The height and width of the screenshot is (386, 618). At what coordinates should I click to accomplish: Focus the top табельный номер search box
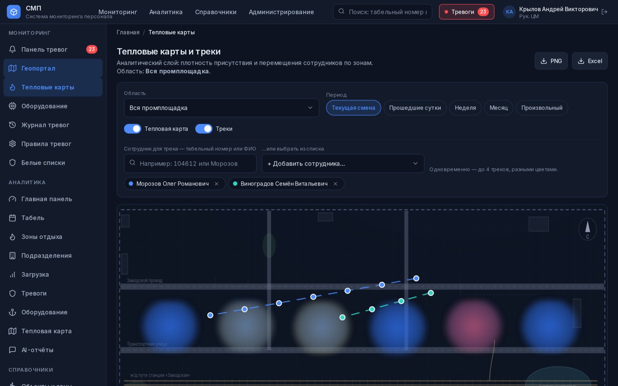tap(382, 12)
